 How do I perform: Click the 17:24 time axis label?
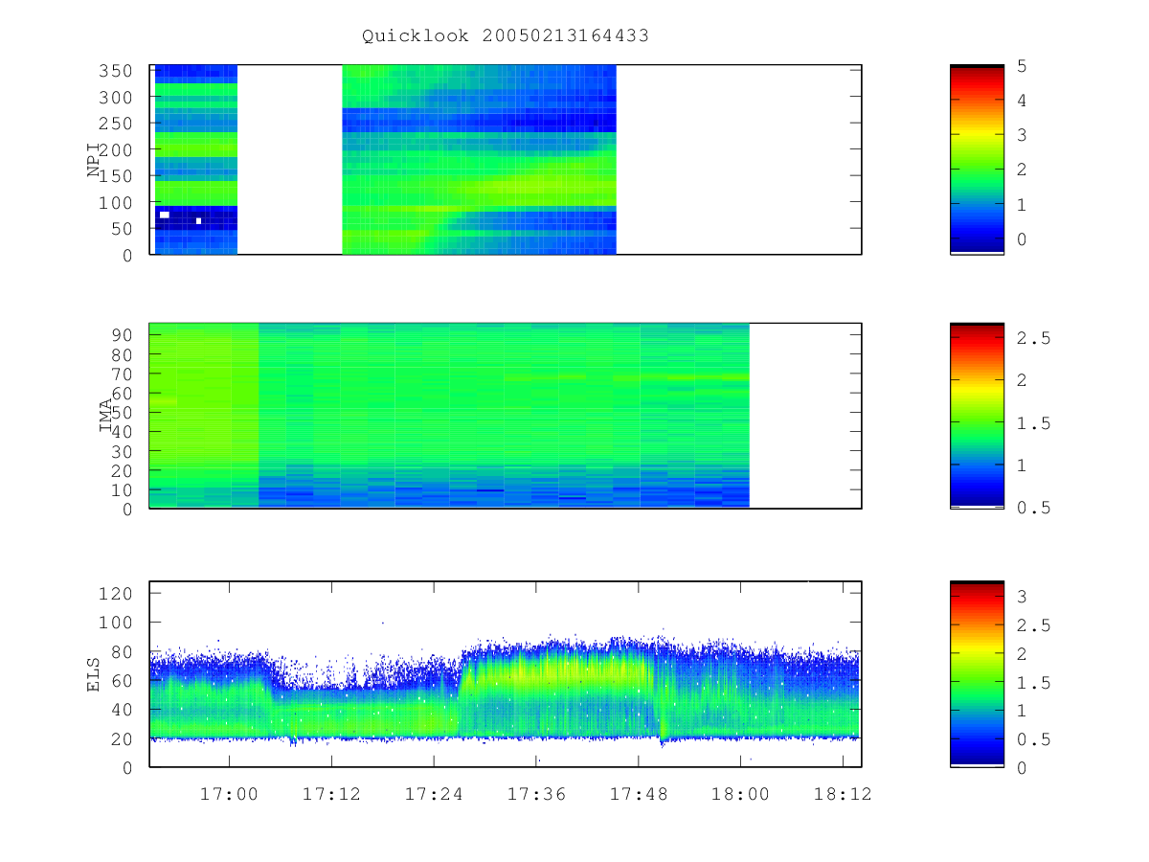[x=434, y=794]
